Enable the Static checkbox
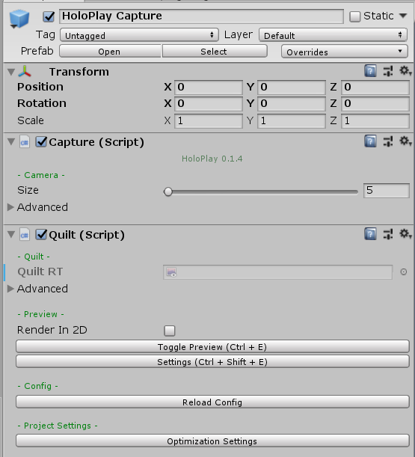 tap(354, 16)
